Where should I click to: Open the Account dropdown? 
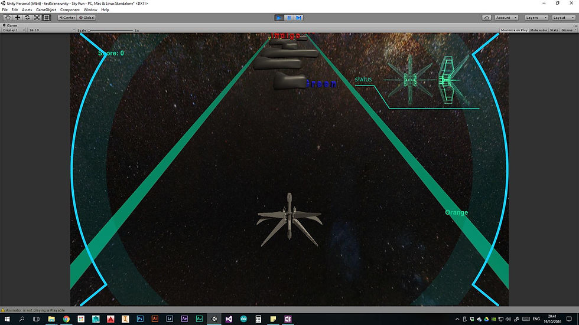tap(506, 18)
